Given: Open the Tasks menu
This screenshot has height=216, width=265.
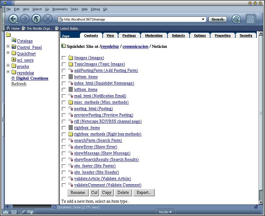Looking at the screenshot, I should coord(75,9).
